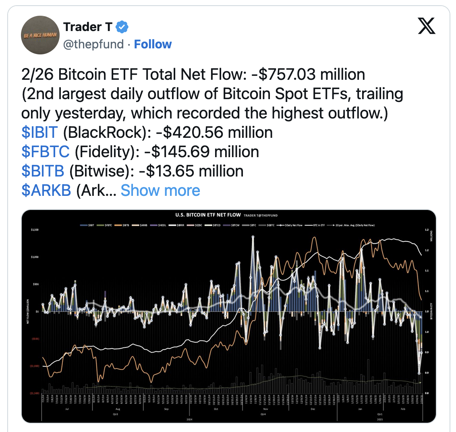Click the tweet text about total net flow
The width and height of the screenshot is (456, 432).
193,75
